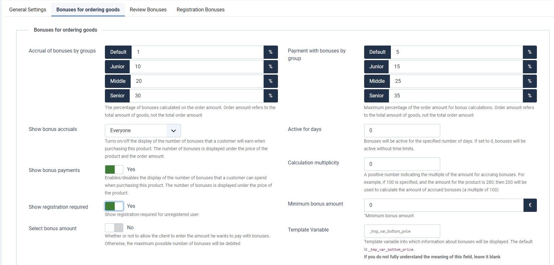Disable the Show bonus payments switch
554x265 pixels.
coord(114,169)
